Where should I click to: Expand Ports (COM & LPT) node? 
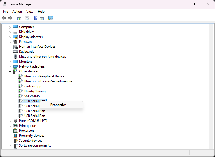(10, 121)
